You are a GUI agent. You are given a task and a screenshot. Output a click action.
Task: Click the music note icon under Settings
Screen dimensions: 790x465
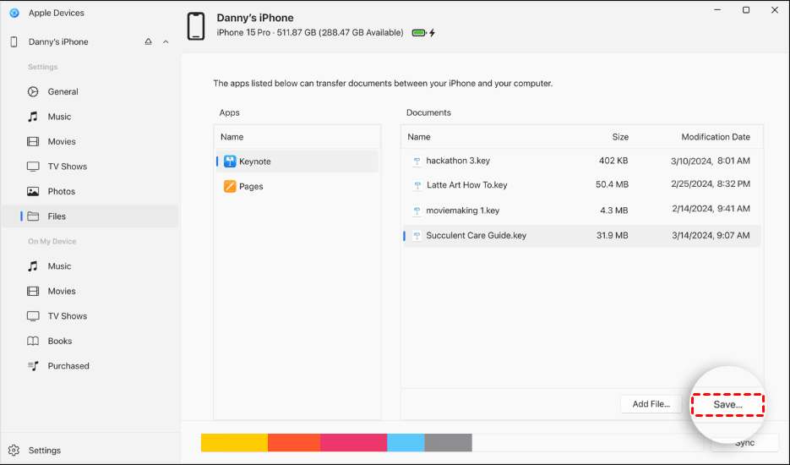(33, 117)
